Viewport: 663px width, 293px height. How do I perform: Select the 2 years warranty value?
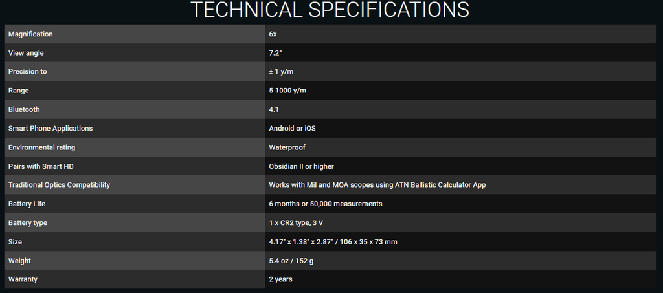pos(280,279)
